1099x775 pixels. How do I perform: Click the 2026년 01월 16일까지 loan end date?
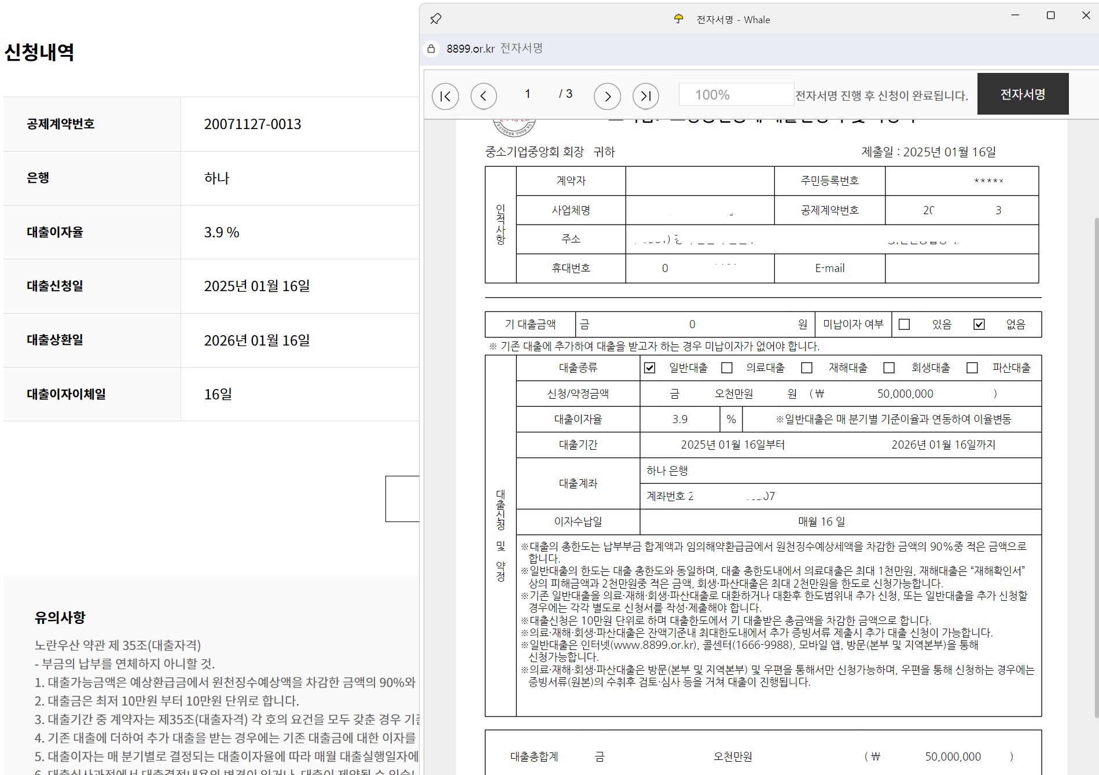[x=943, y=445]
